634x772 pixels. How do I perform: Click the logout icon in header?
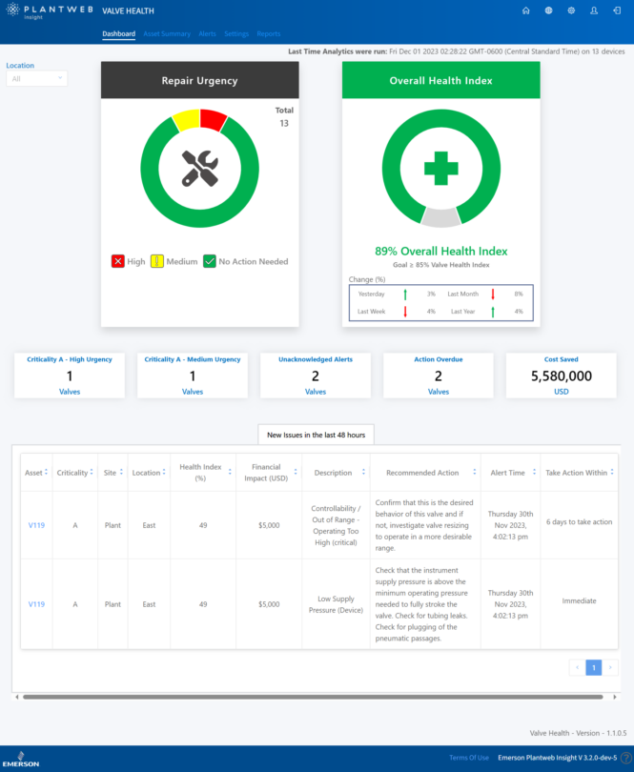(617, 10)
